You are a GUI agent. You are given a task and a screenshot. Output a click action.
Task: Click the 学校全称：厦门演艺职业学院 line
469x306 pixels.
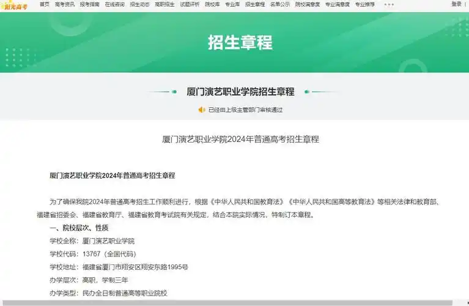point(92,241)
